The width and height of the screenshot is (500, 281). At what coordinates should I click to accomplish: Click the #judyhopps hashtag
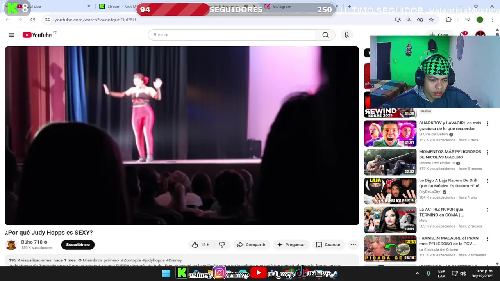[153, 260]
